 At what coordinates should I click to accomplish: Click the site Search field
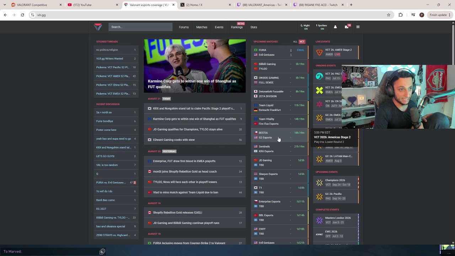[x=140, y=27]
